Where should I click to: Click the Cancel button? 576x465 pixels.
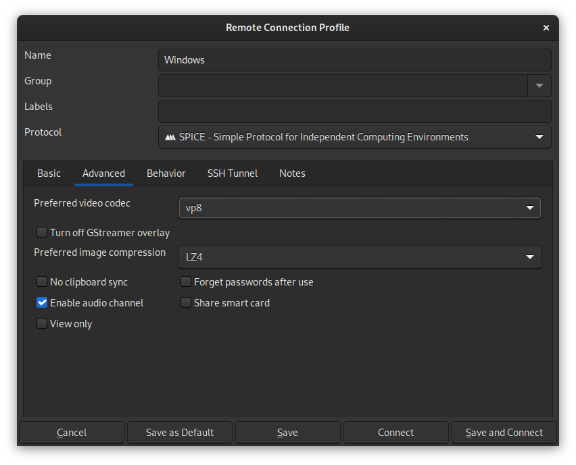pos(72,433)
